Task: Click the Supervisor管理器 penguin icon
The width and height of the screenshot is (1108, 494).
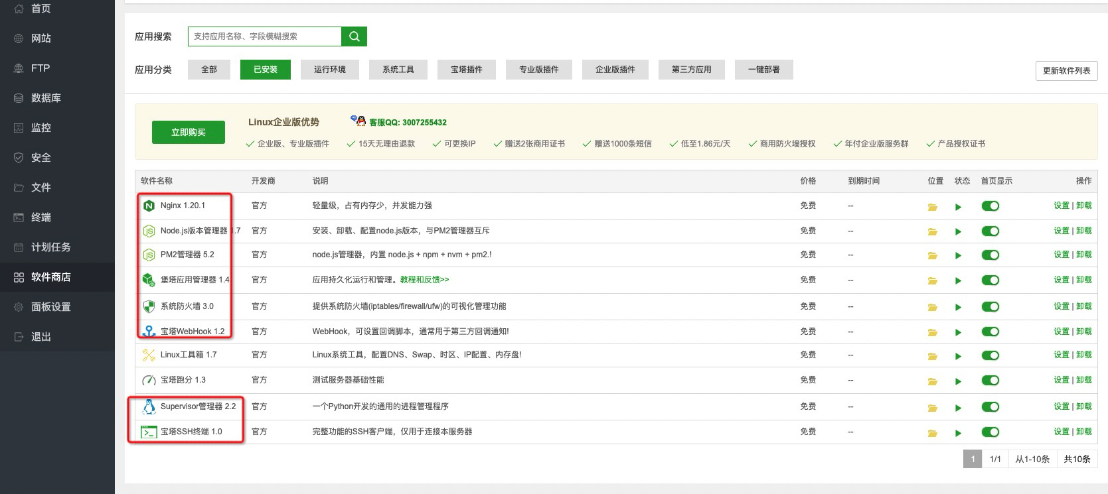Action: click(149, 406)
